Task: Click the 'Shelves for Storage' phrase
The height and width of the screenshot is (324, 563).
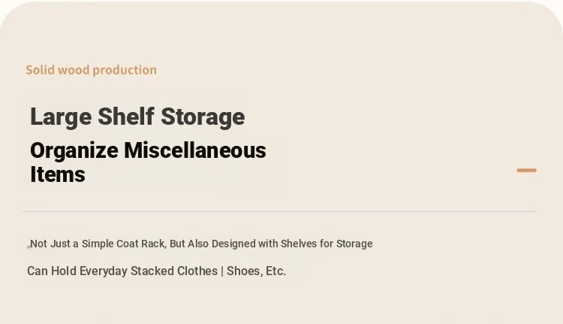Action: click(x=327, y=244)
